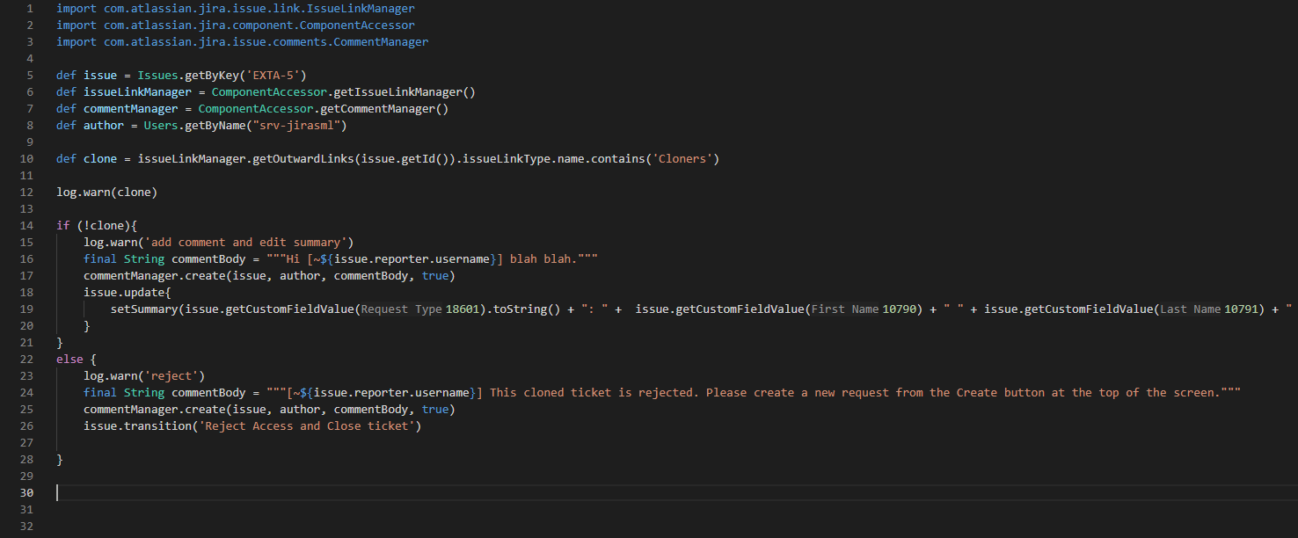This screenshot has height=538, width=1298.
Task: Click the First Name 10790 field hint
Action: (865, 309)
